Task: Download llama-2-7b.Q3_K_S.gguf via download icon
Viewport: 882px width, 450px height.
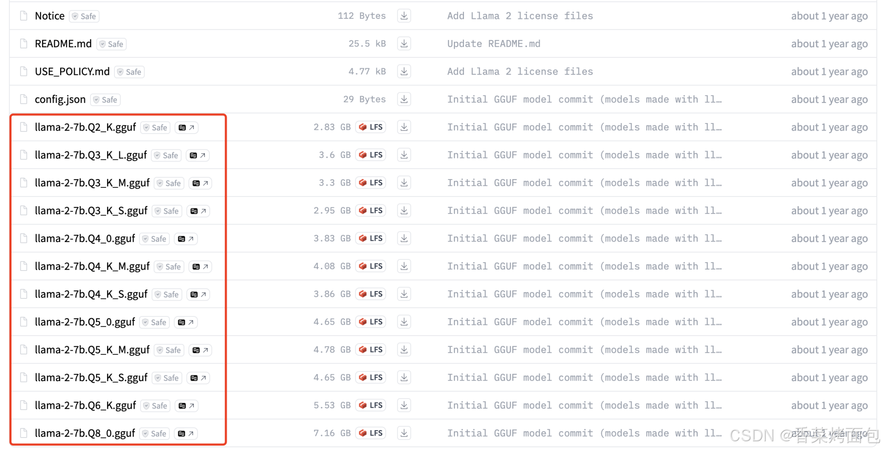Action: click(x=404, y=211)
